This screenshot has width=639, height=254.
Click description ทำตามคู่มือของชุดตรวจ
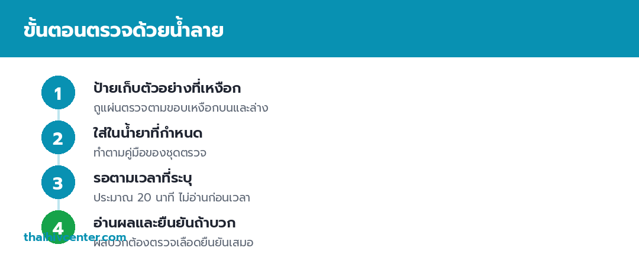pyautogui.click(x=150, y=152)
